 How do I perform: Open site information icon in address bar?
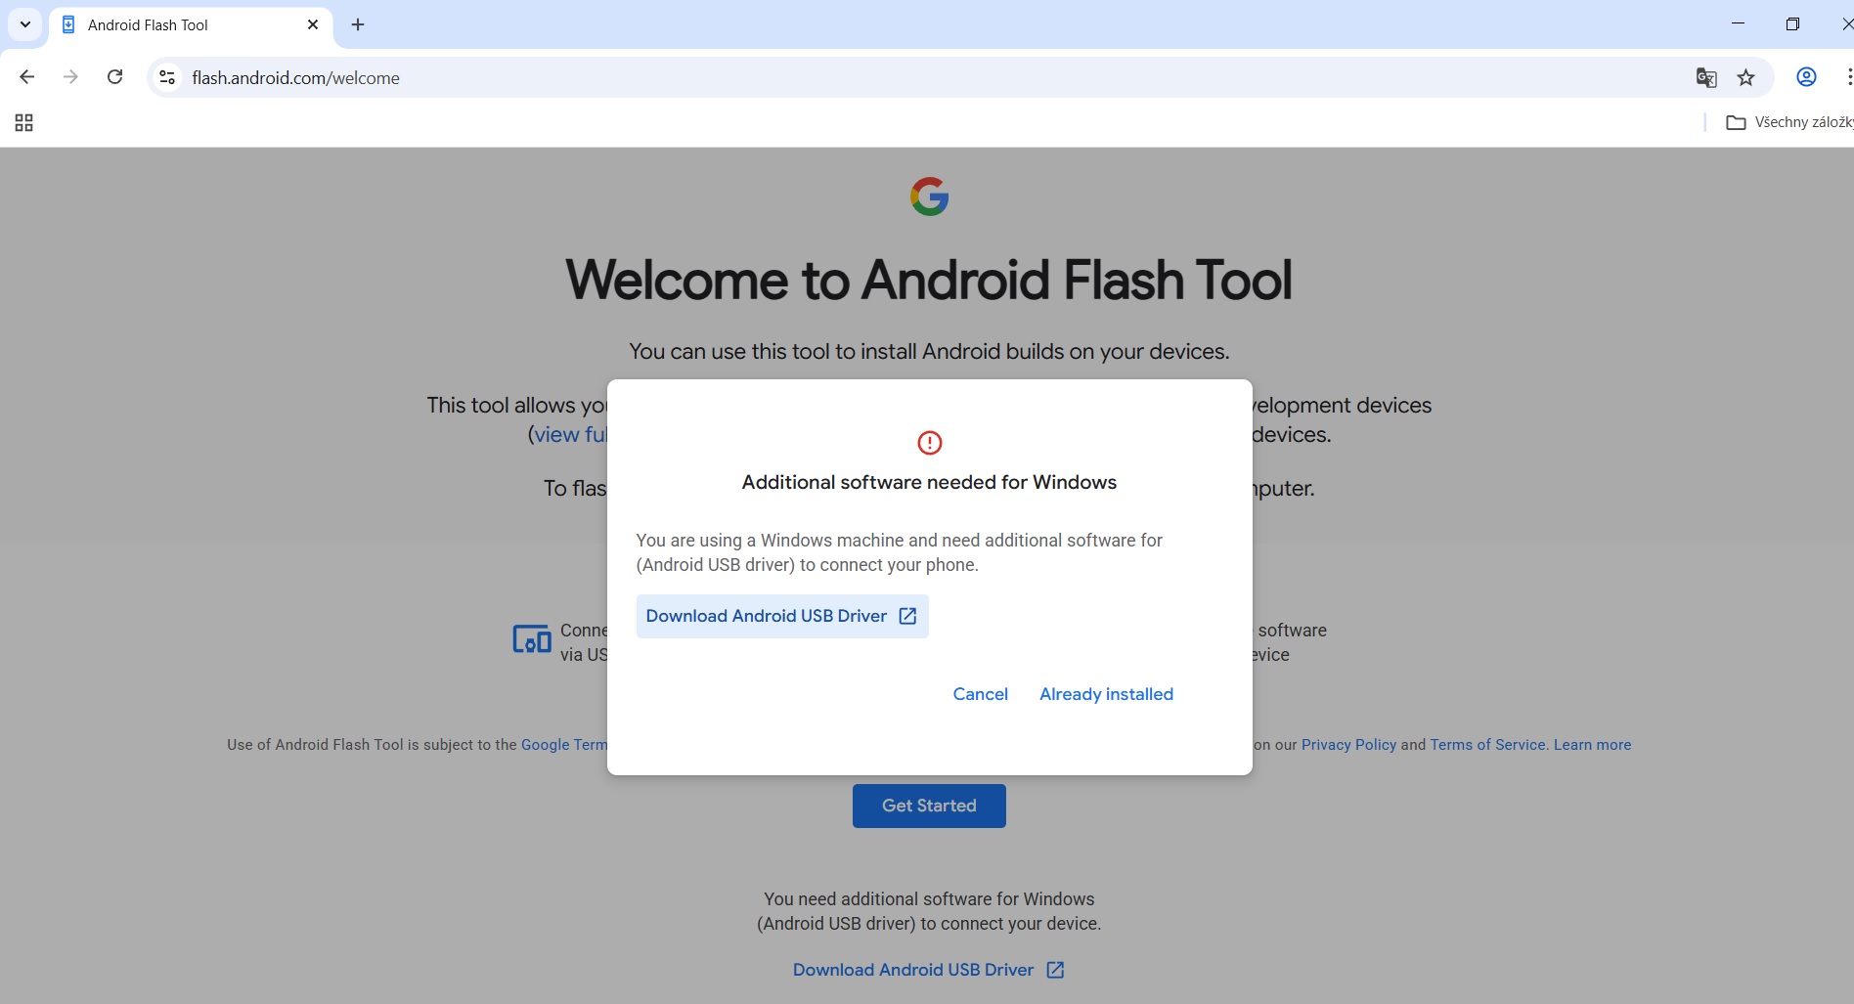point(167,77)
